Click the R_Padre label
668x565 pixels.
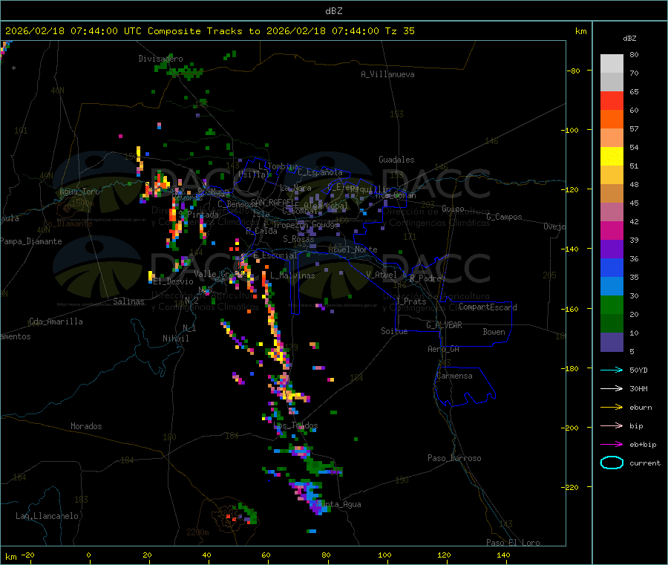(x=425, y=278)
